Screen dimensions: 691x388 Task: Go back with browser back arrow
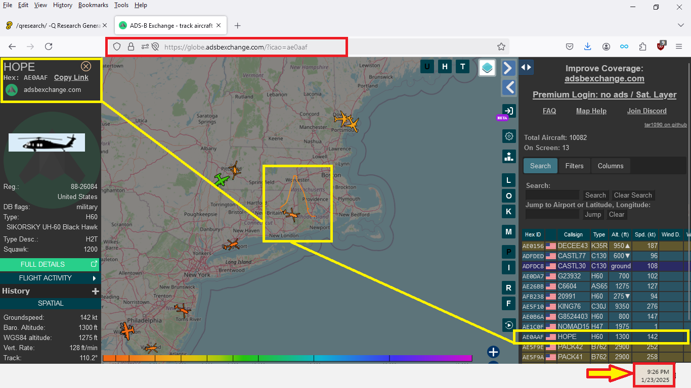click(x=12, y=46)
